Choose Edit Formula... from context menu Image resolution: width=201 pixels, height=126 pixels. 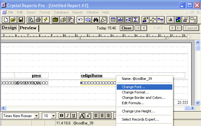tap(145, 103)
